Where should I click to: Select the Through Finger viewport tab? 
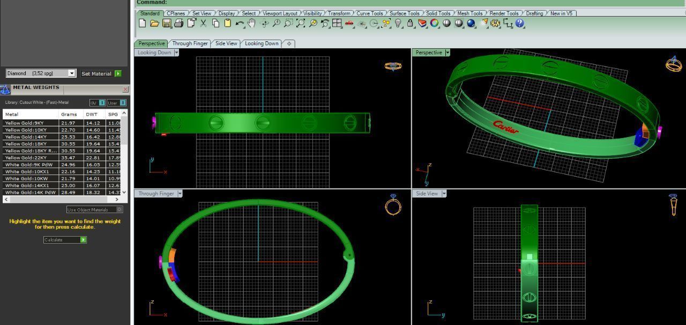[190, 43]
